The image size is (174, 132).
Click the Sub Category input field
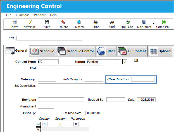94,80
